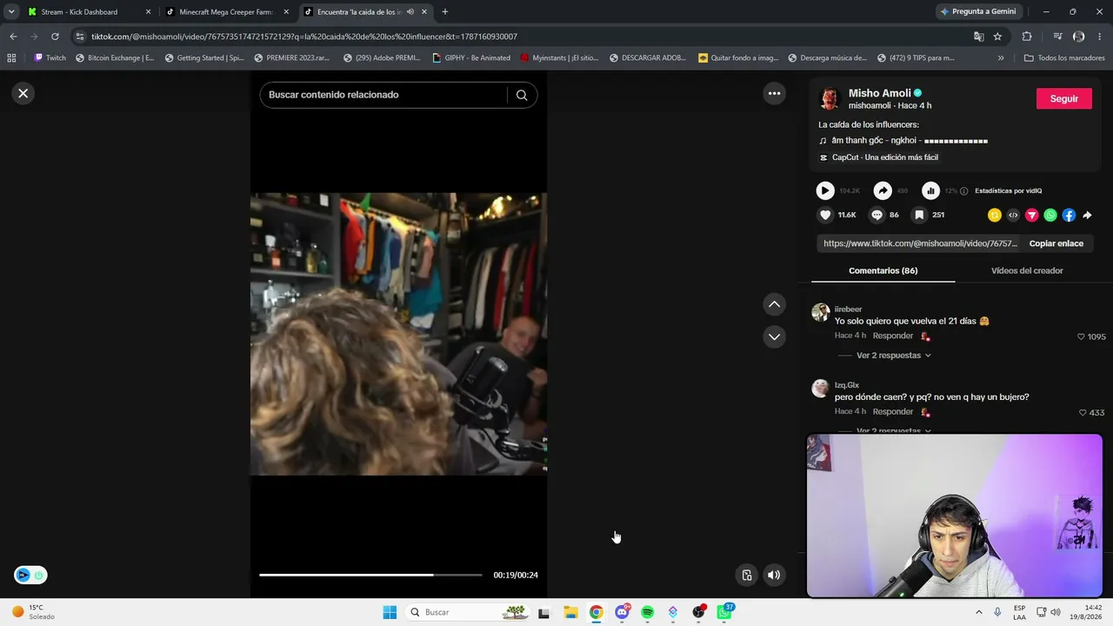Click the engagement info icon
The height and width of the screenshot is (626, 1113).
coord(963,191)
